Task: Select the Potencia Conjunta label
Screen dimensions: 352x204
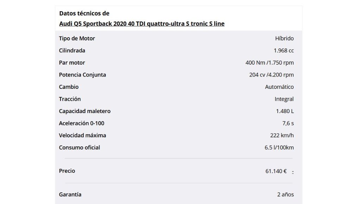Action: [x=82, y=75]
